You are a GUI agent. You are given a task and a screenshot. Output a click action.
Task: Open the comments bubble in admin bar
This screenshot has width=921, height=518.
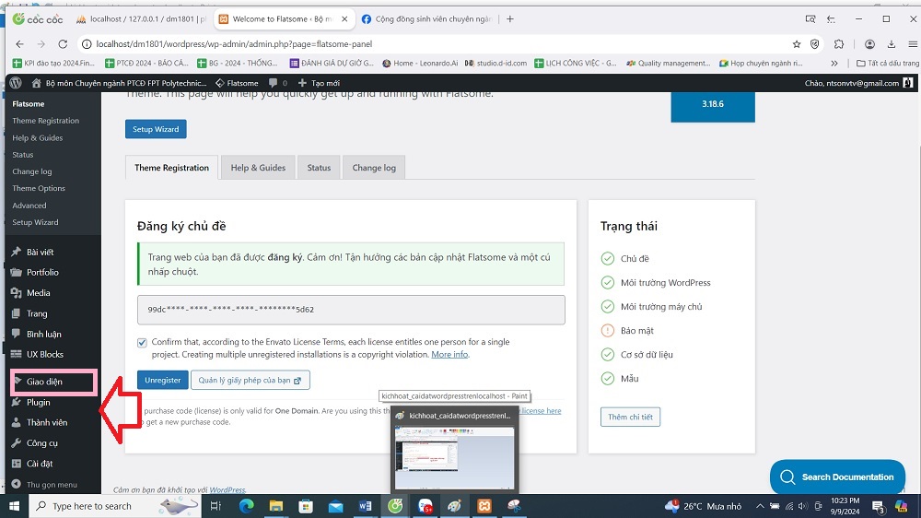click(x=277, y=83)
